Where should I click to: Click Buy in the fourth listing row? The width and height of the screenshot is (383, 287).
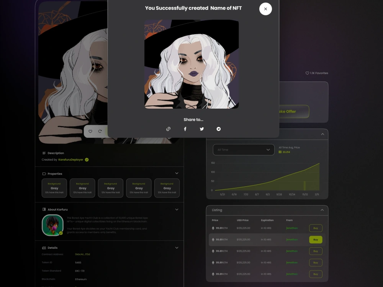(x=316, y=263)
